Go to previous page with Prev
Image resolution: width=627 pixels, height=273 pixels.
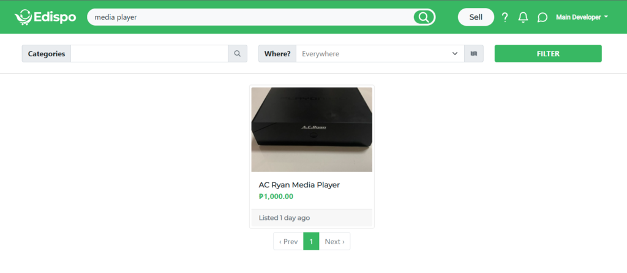(x=288, y=241)
